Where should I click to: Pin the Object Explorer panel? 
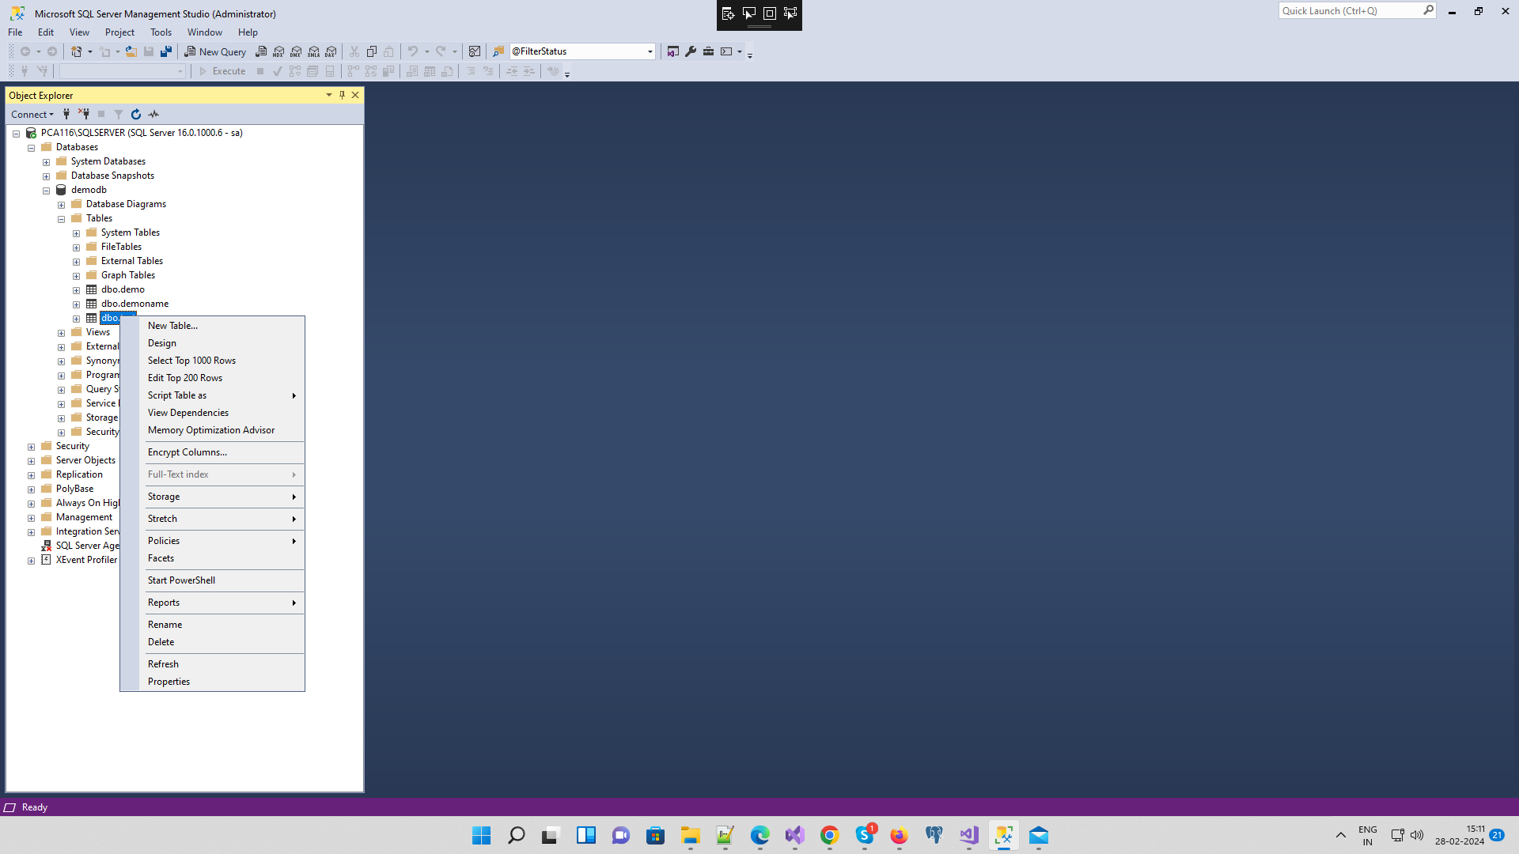(342, 95)
